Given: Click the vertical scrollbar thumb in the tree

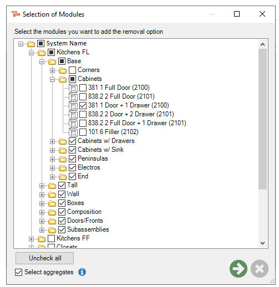Looking at the screenshot, I should pyautogui.click(x=262, y=119).
